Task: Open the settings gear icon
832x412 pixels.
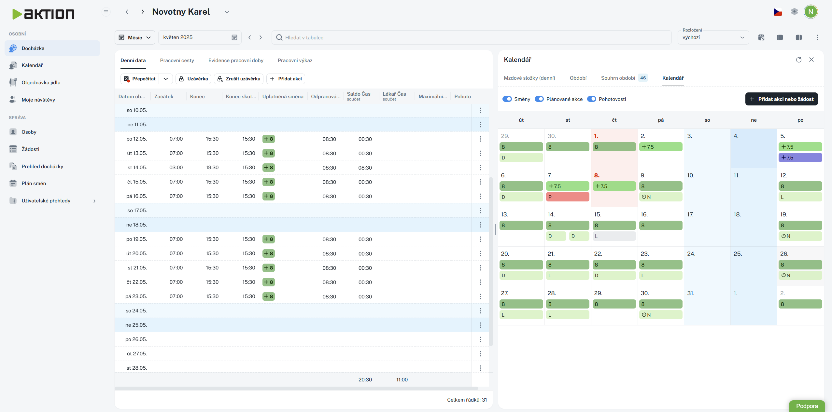Action: click(794, 12)
